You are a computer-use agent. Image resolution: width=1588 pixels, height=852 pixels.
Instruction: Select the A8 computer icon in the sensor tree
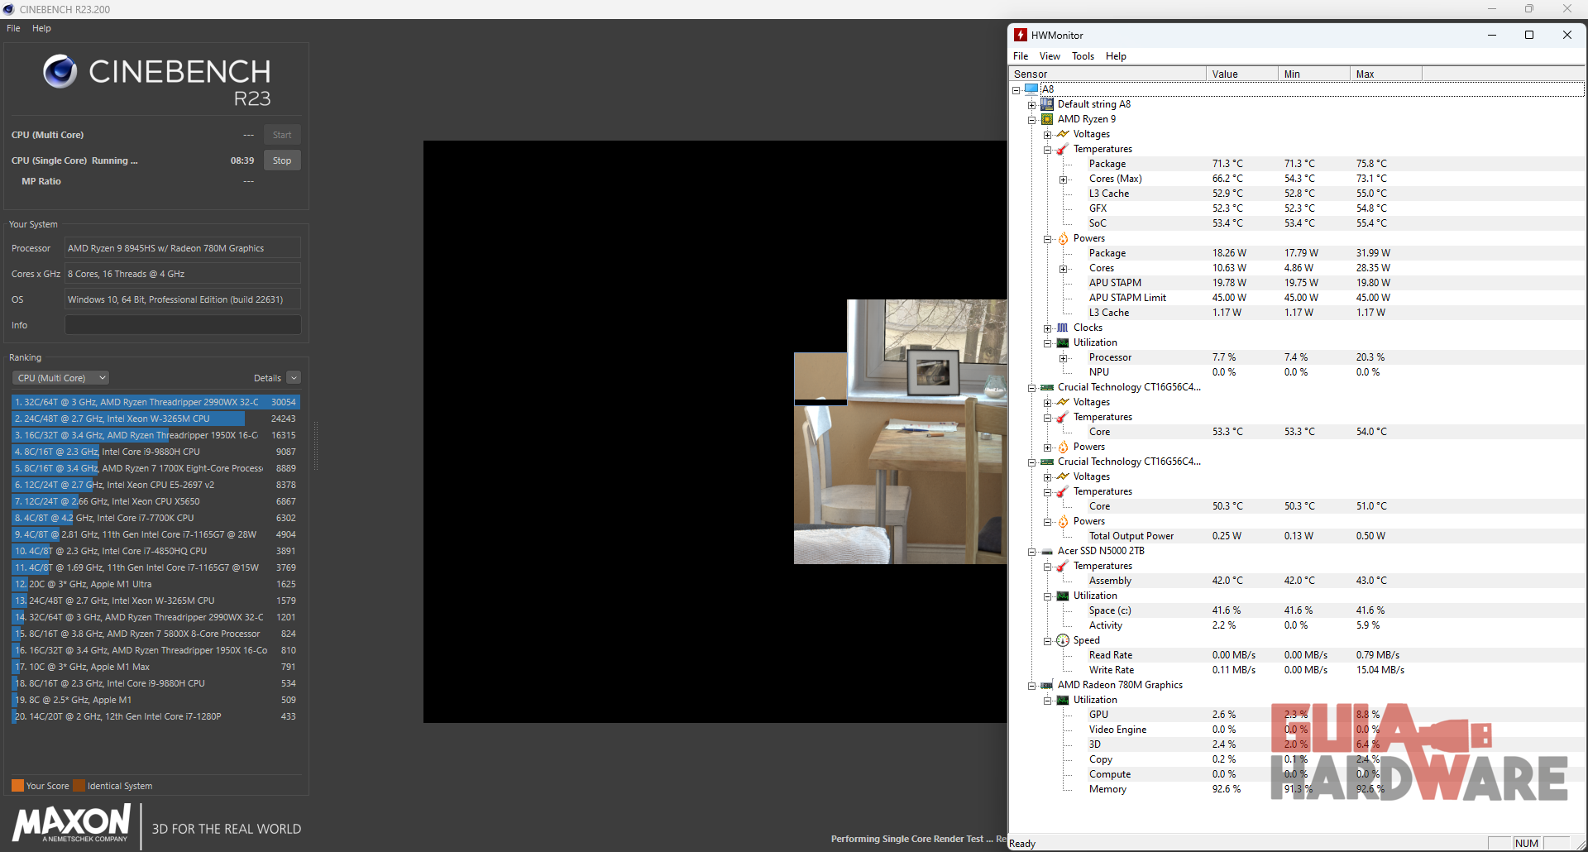(x=1031, y=89)
